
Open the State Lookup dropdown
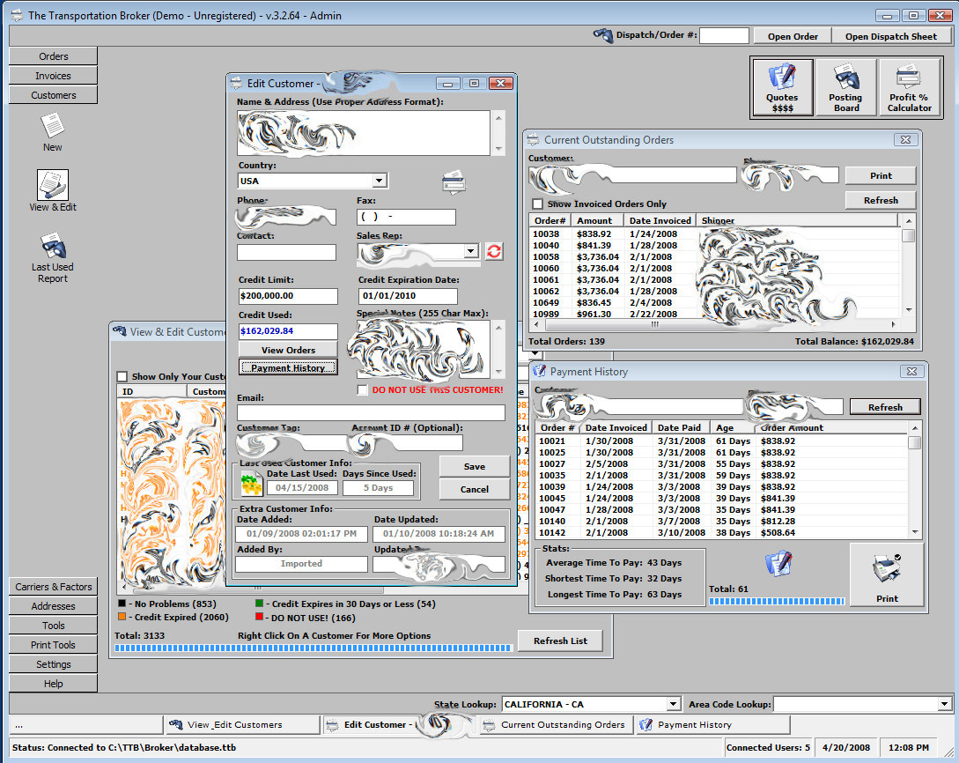point(673,704)
